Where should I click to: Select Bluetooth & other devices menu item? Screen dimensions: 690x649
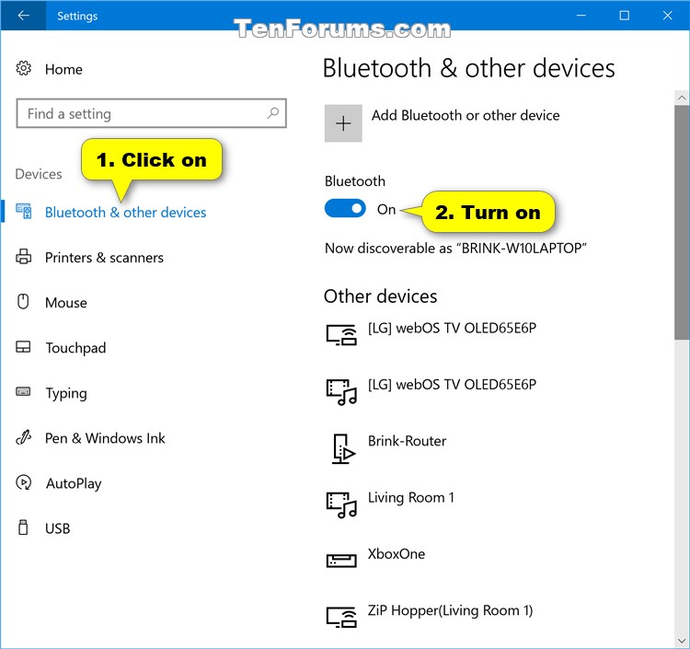tap(125, 213)
